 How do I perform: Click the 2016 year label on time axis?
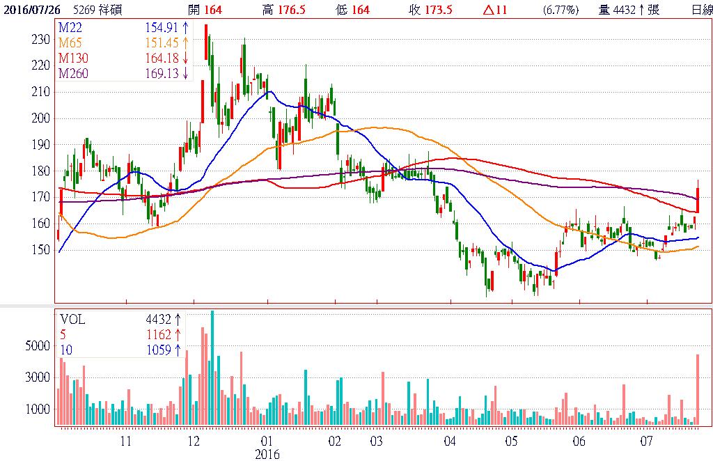click(267, 454)
